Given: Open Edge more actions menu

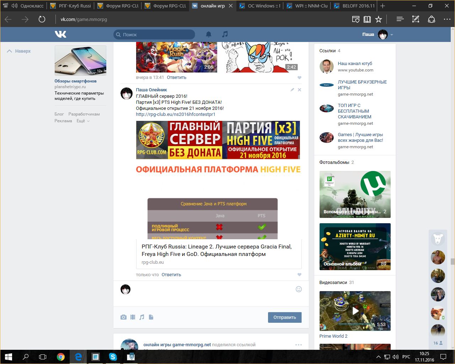Looking at the screenshot, I should (447, 19).
